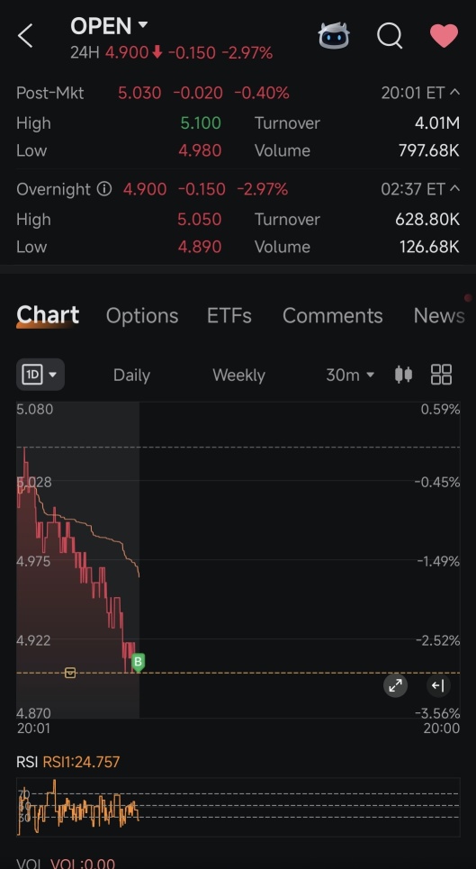Open the robot AI assistant icon

point(334,36)
